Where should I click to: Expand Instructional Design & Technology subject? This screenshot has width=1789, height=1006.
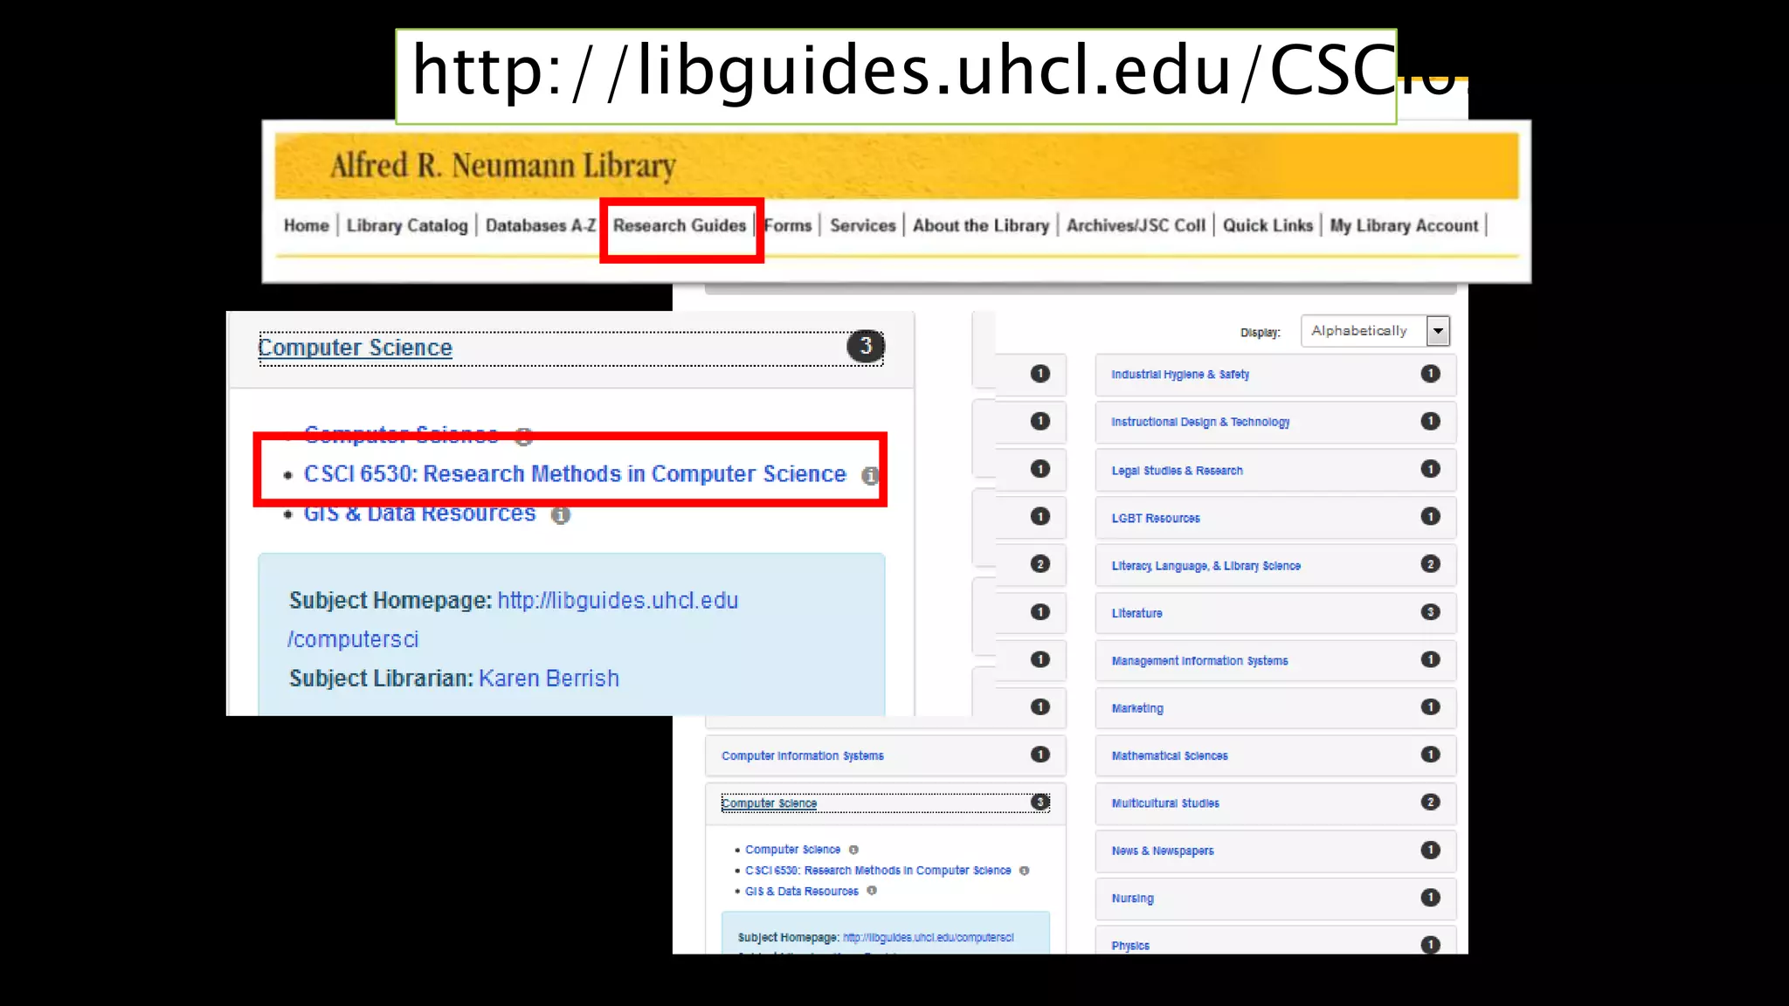(x=1275, y=422)
